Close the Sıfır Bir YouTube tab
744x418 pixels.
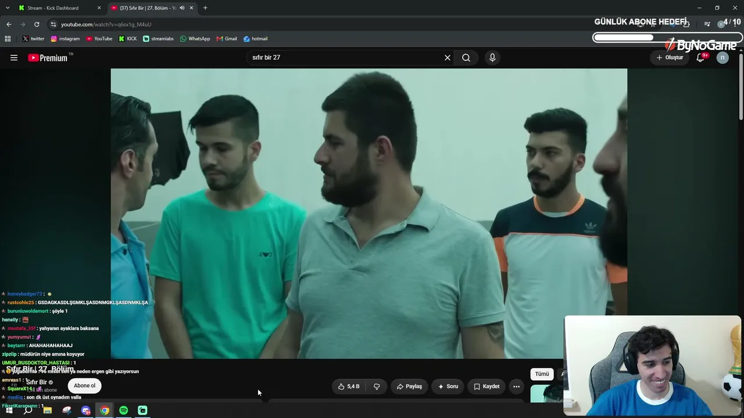191,8
